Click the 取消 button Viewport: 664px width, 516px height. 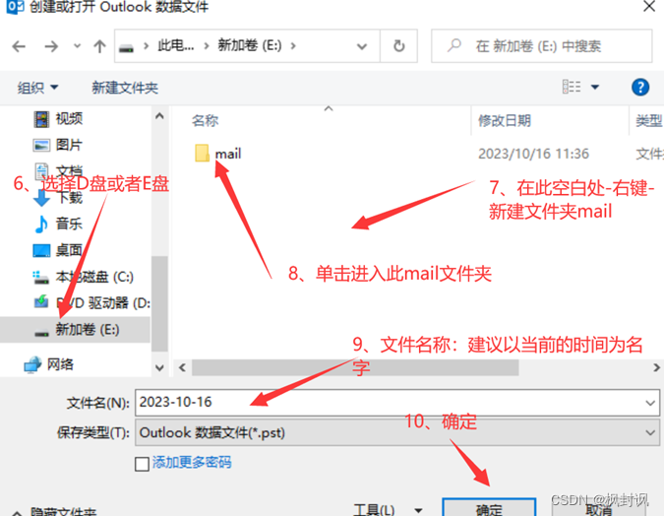(598, 508)
